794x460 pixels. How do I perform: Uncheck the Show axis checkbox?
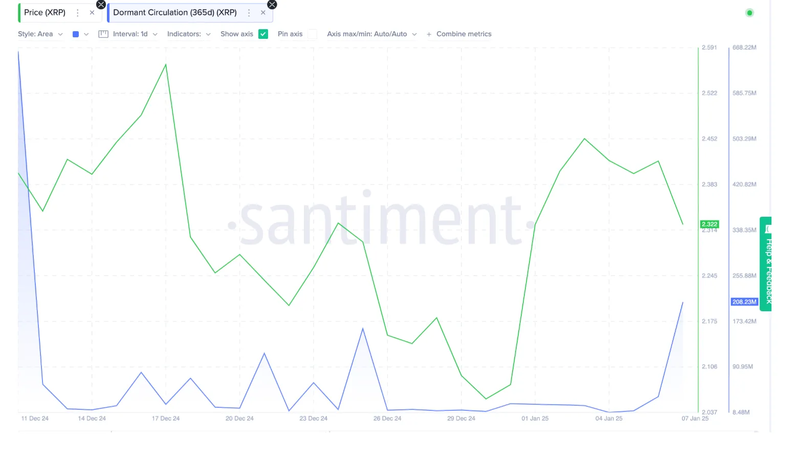263,34
